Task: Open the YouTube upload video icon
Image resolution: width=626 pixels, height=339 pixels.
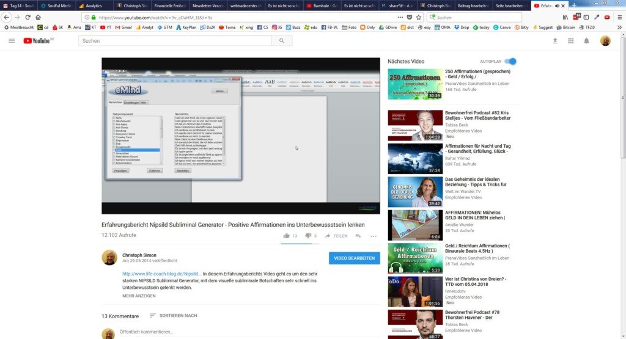Action: (555, 41)
